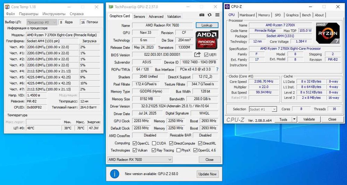Open the GPU-Z hamburger menu
This screenshot has height=185, width=347.
(217, 15)
